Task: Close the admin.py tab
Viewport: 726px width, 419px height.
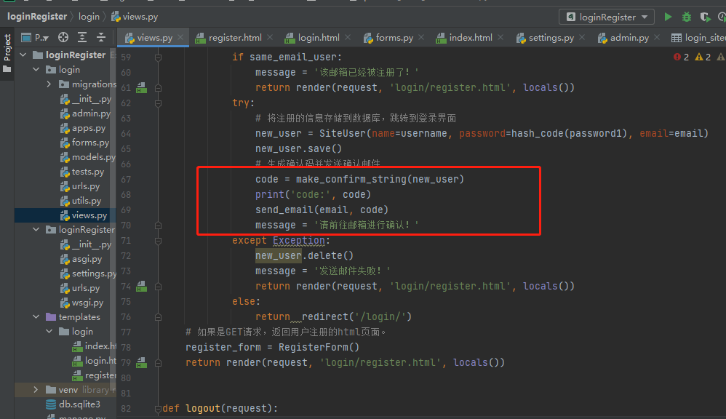Action: (657, 38)
